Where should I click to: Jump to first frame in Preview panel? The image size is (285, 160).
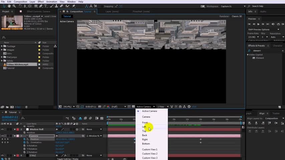pyautogui.click(x=249, y=24)
